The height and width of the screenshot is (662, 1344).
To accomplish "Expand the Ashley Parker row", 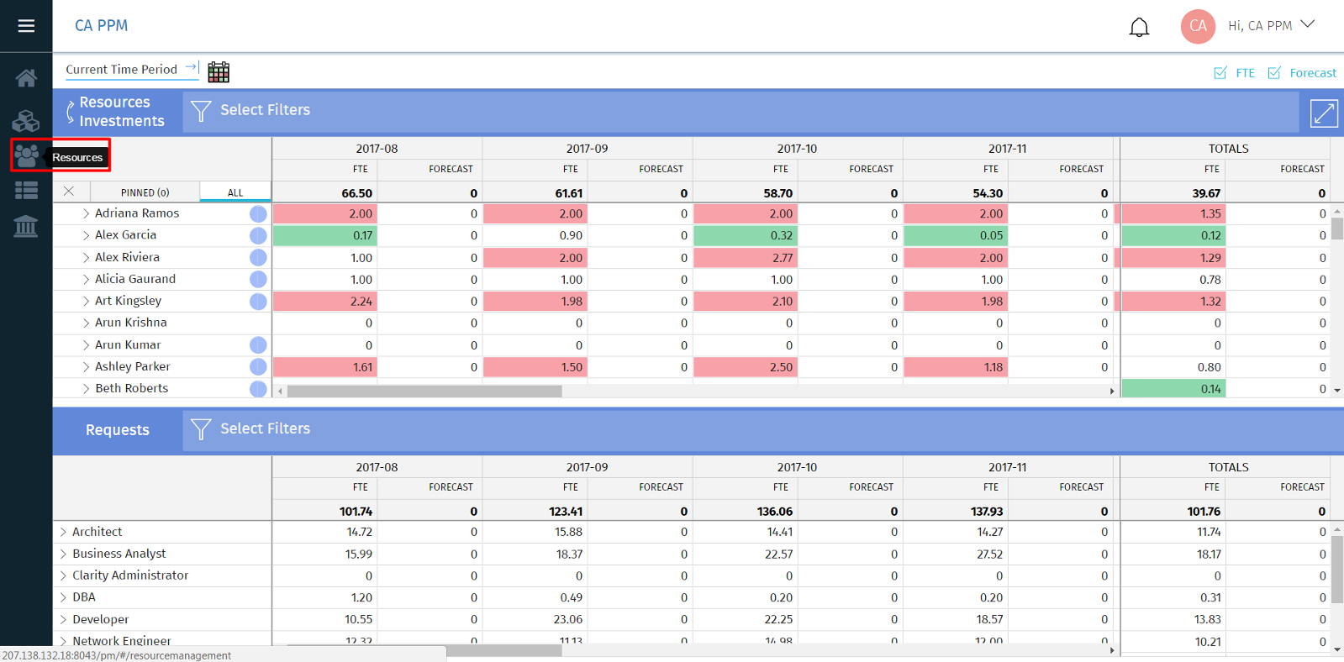I will 86,366.
